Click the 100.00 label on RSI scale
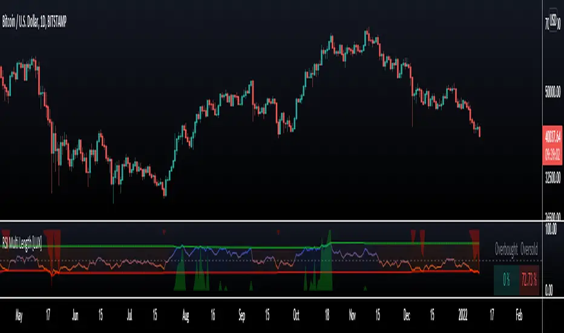 point(551,229)
